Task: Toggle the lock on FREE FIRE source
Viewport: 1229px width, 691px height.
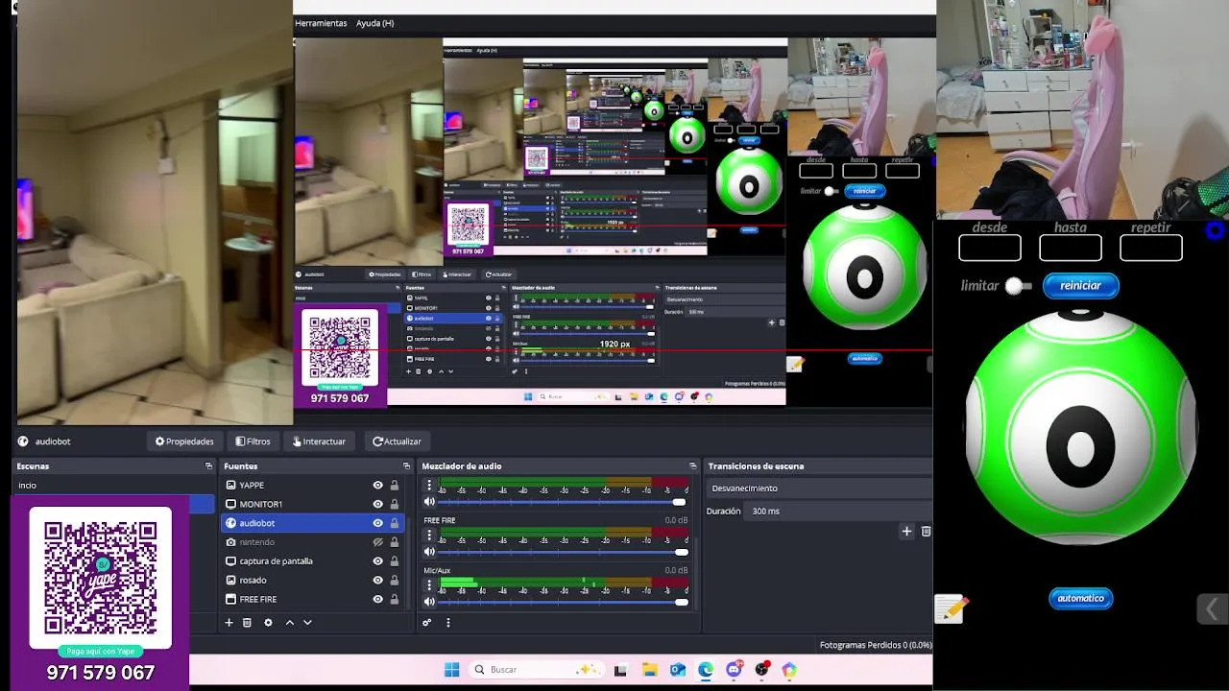Action: 394,599
